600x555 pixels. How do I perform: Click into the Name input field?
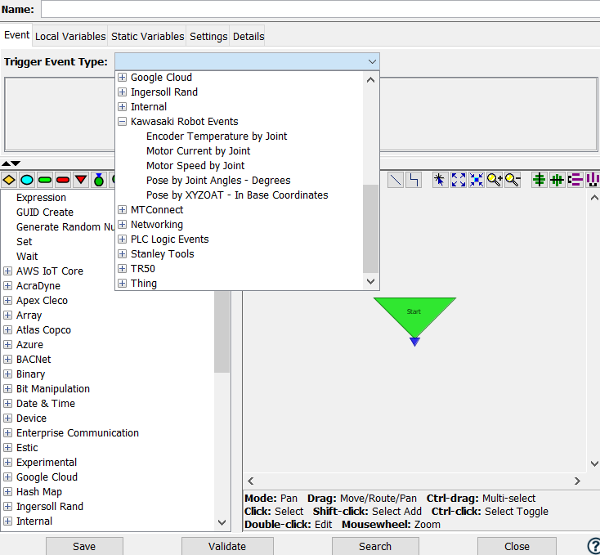(x=320, y=9)
